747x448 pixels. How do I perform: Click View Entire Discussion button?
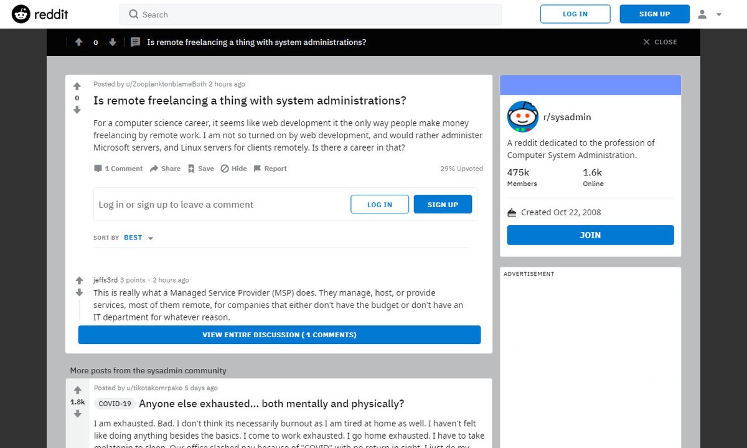coord(280,335)
